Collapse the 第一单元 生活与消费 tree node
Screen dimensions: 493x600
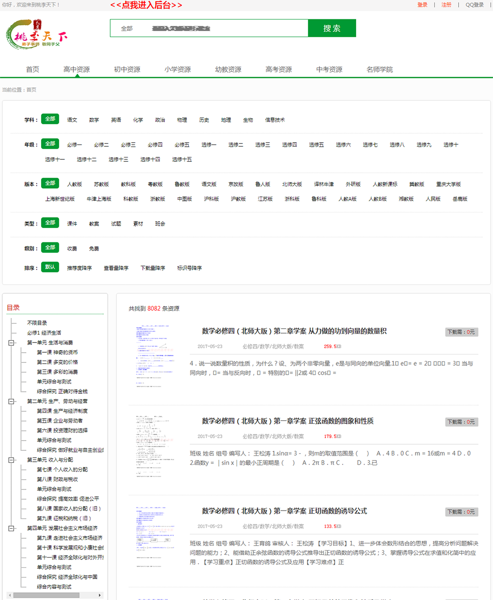(11, 342)
